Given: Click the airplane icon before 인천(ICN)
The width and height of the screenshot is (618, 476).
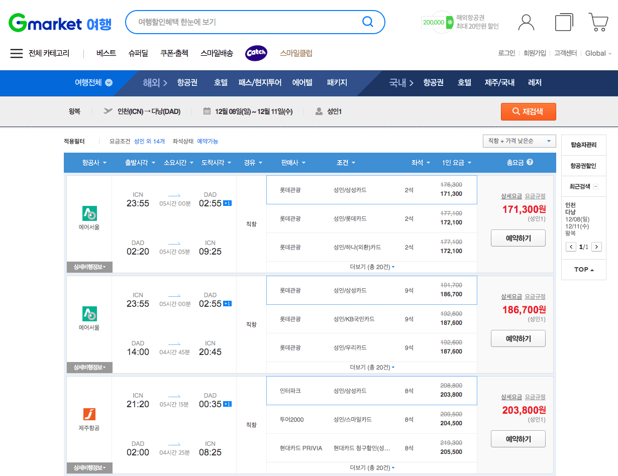Looking at the screenshot, I should coord(108,111).
